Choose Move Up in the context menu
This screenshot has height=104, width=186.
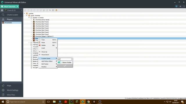(x=48, y=52)
